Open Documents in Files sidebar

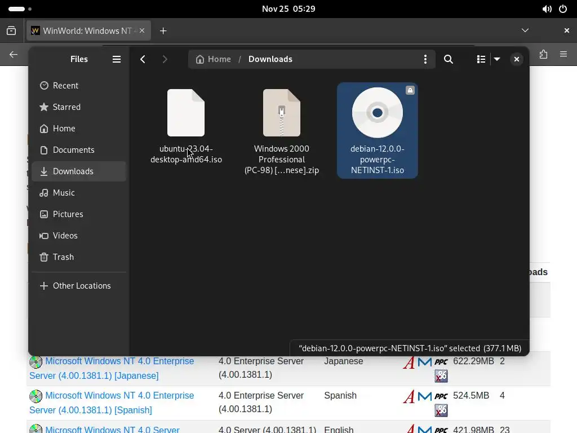point(79,150)
